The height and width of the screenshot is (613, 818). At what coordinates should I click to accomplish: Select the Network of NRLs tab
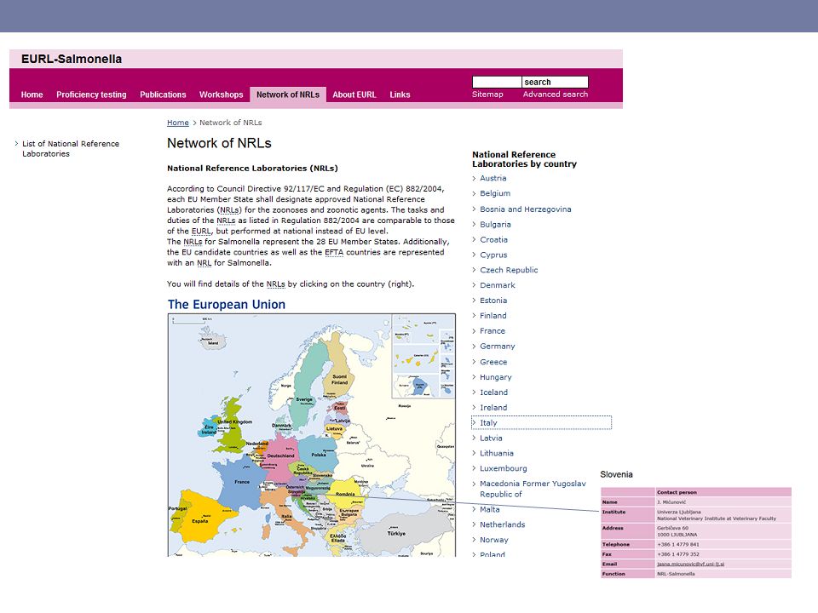pos(288,95)
